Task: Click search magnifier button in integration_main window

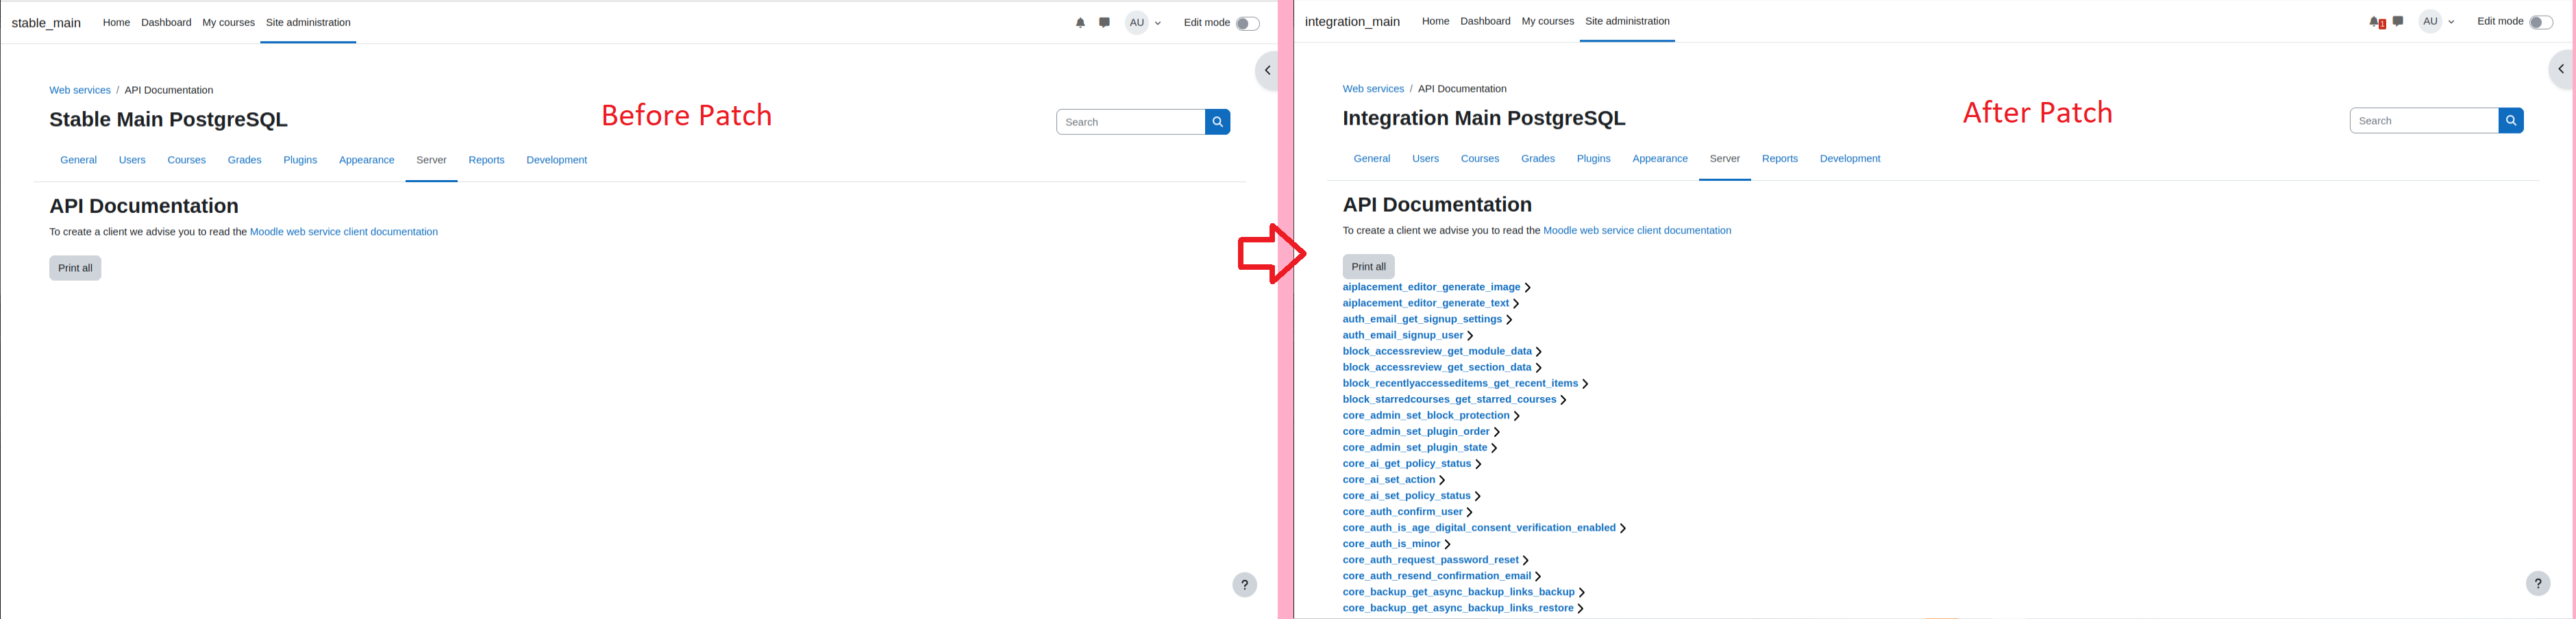Action: pyautogui.click(x=2511, y=121)
